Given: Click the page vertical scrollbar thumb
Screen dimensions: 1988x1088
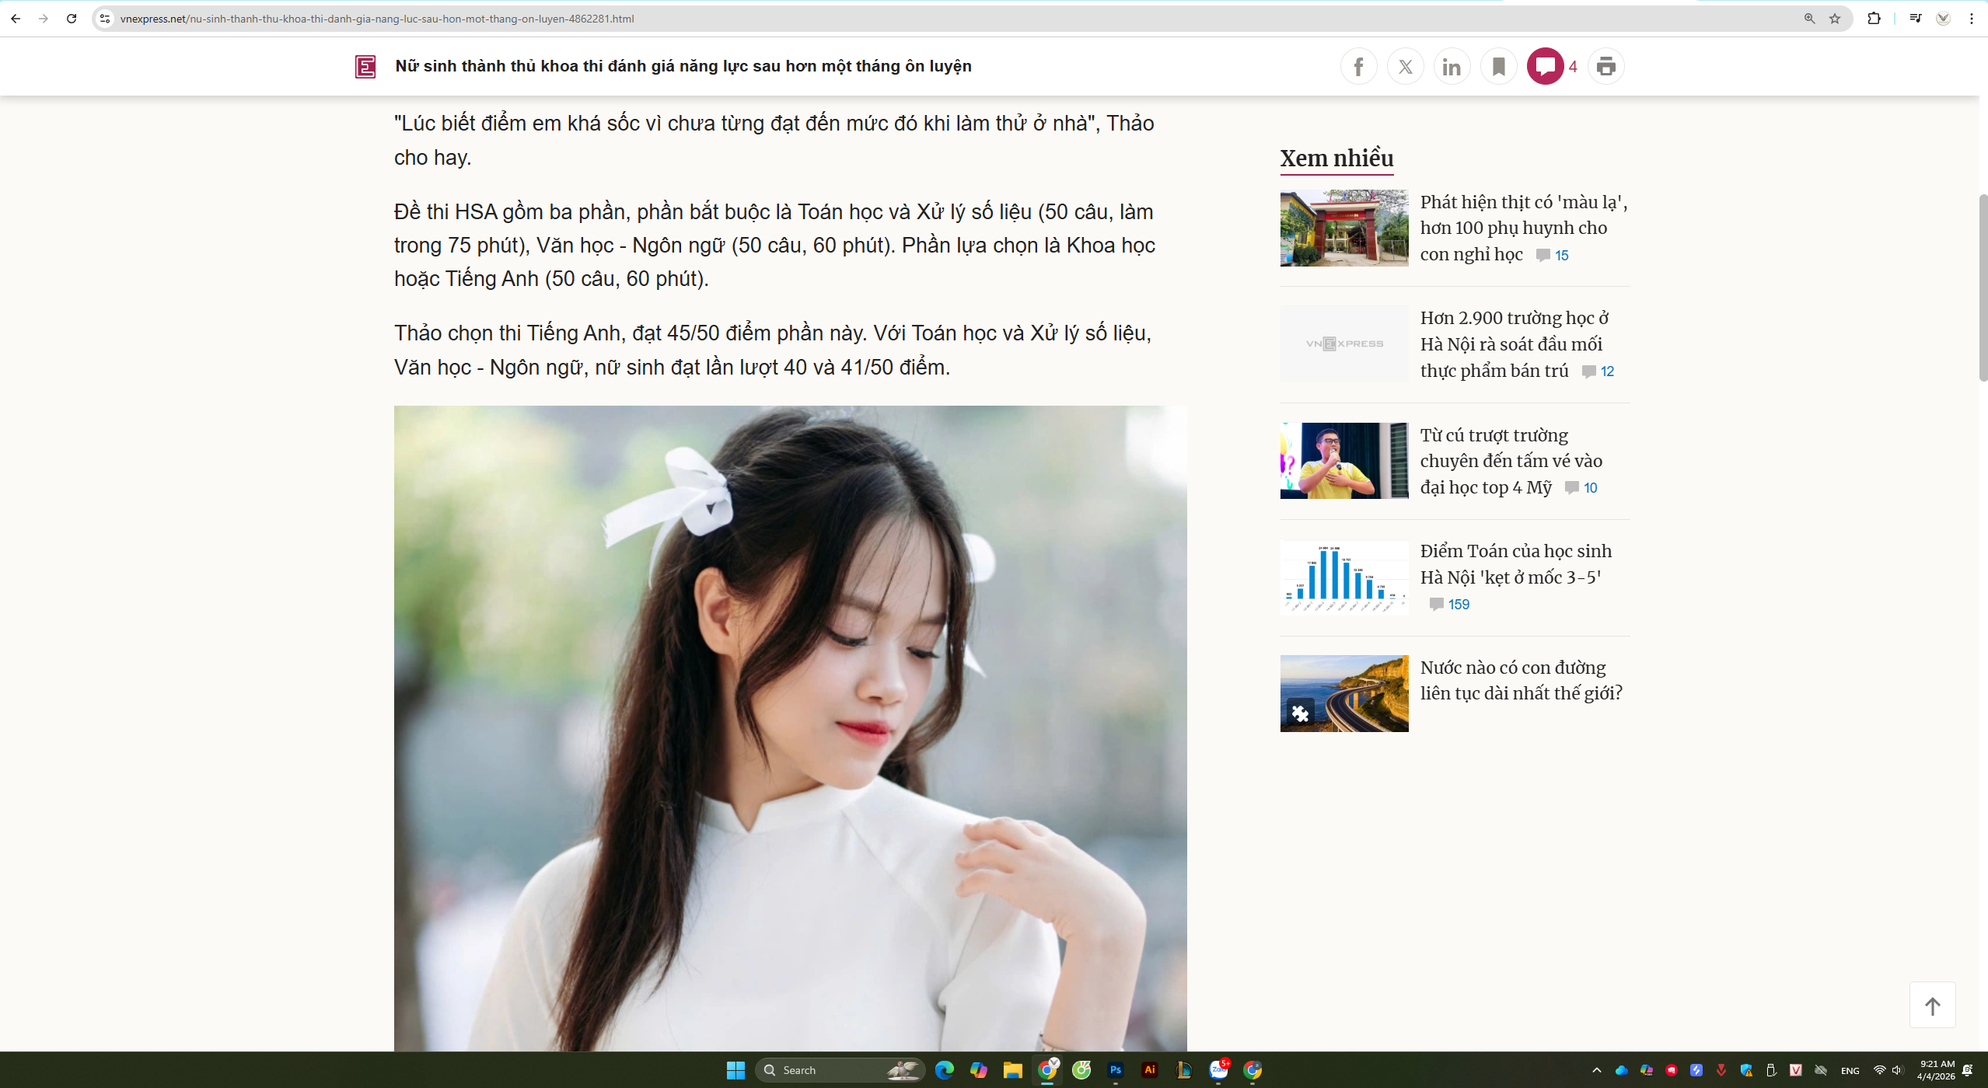Looking at the screenshot, I should tap(1983, 288).
